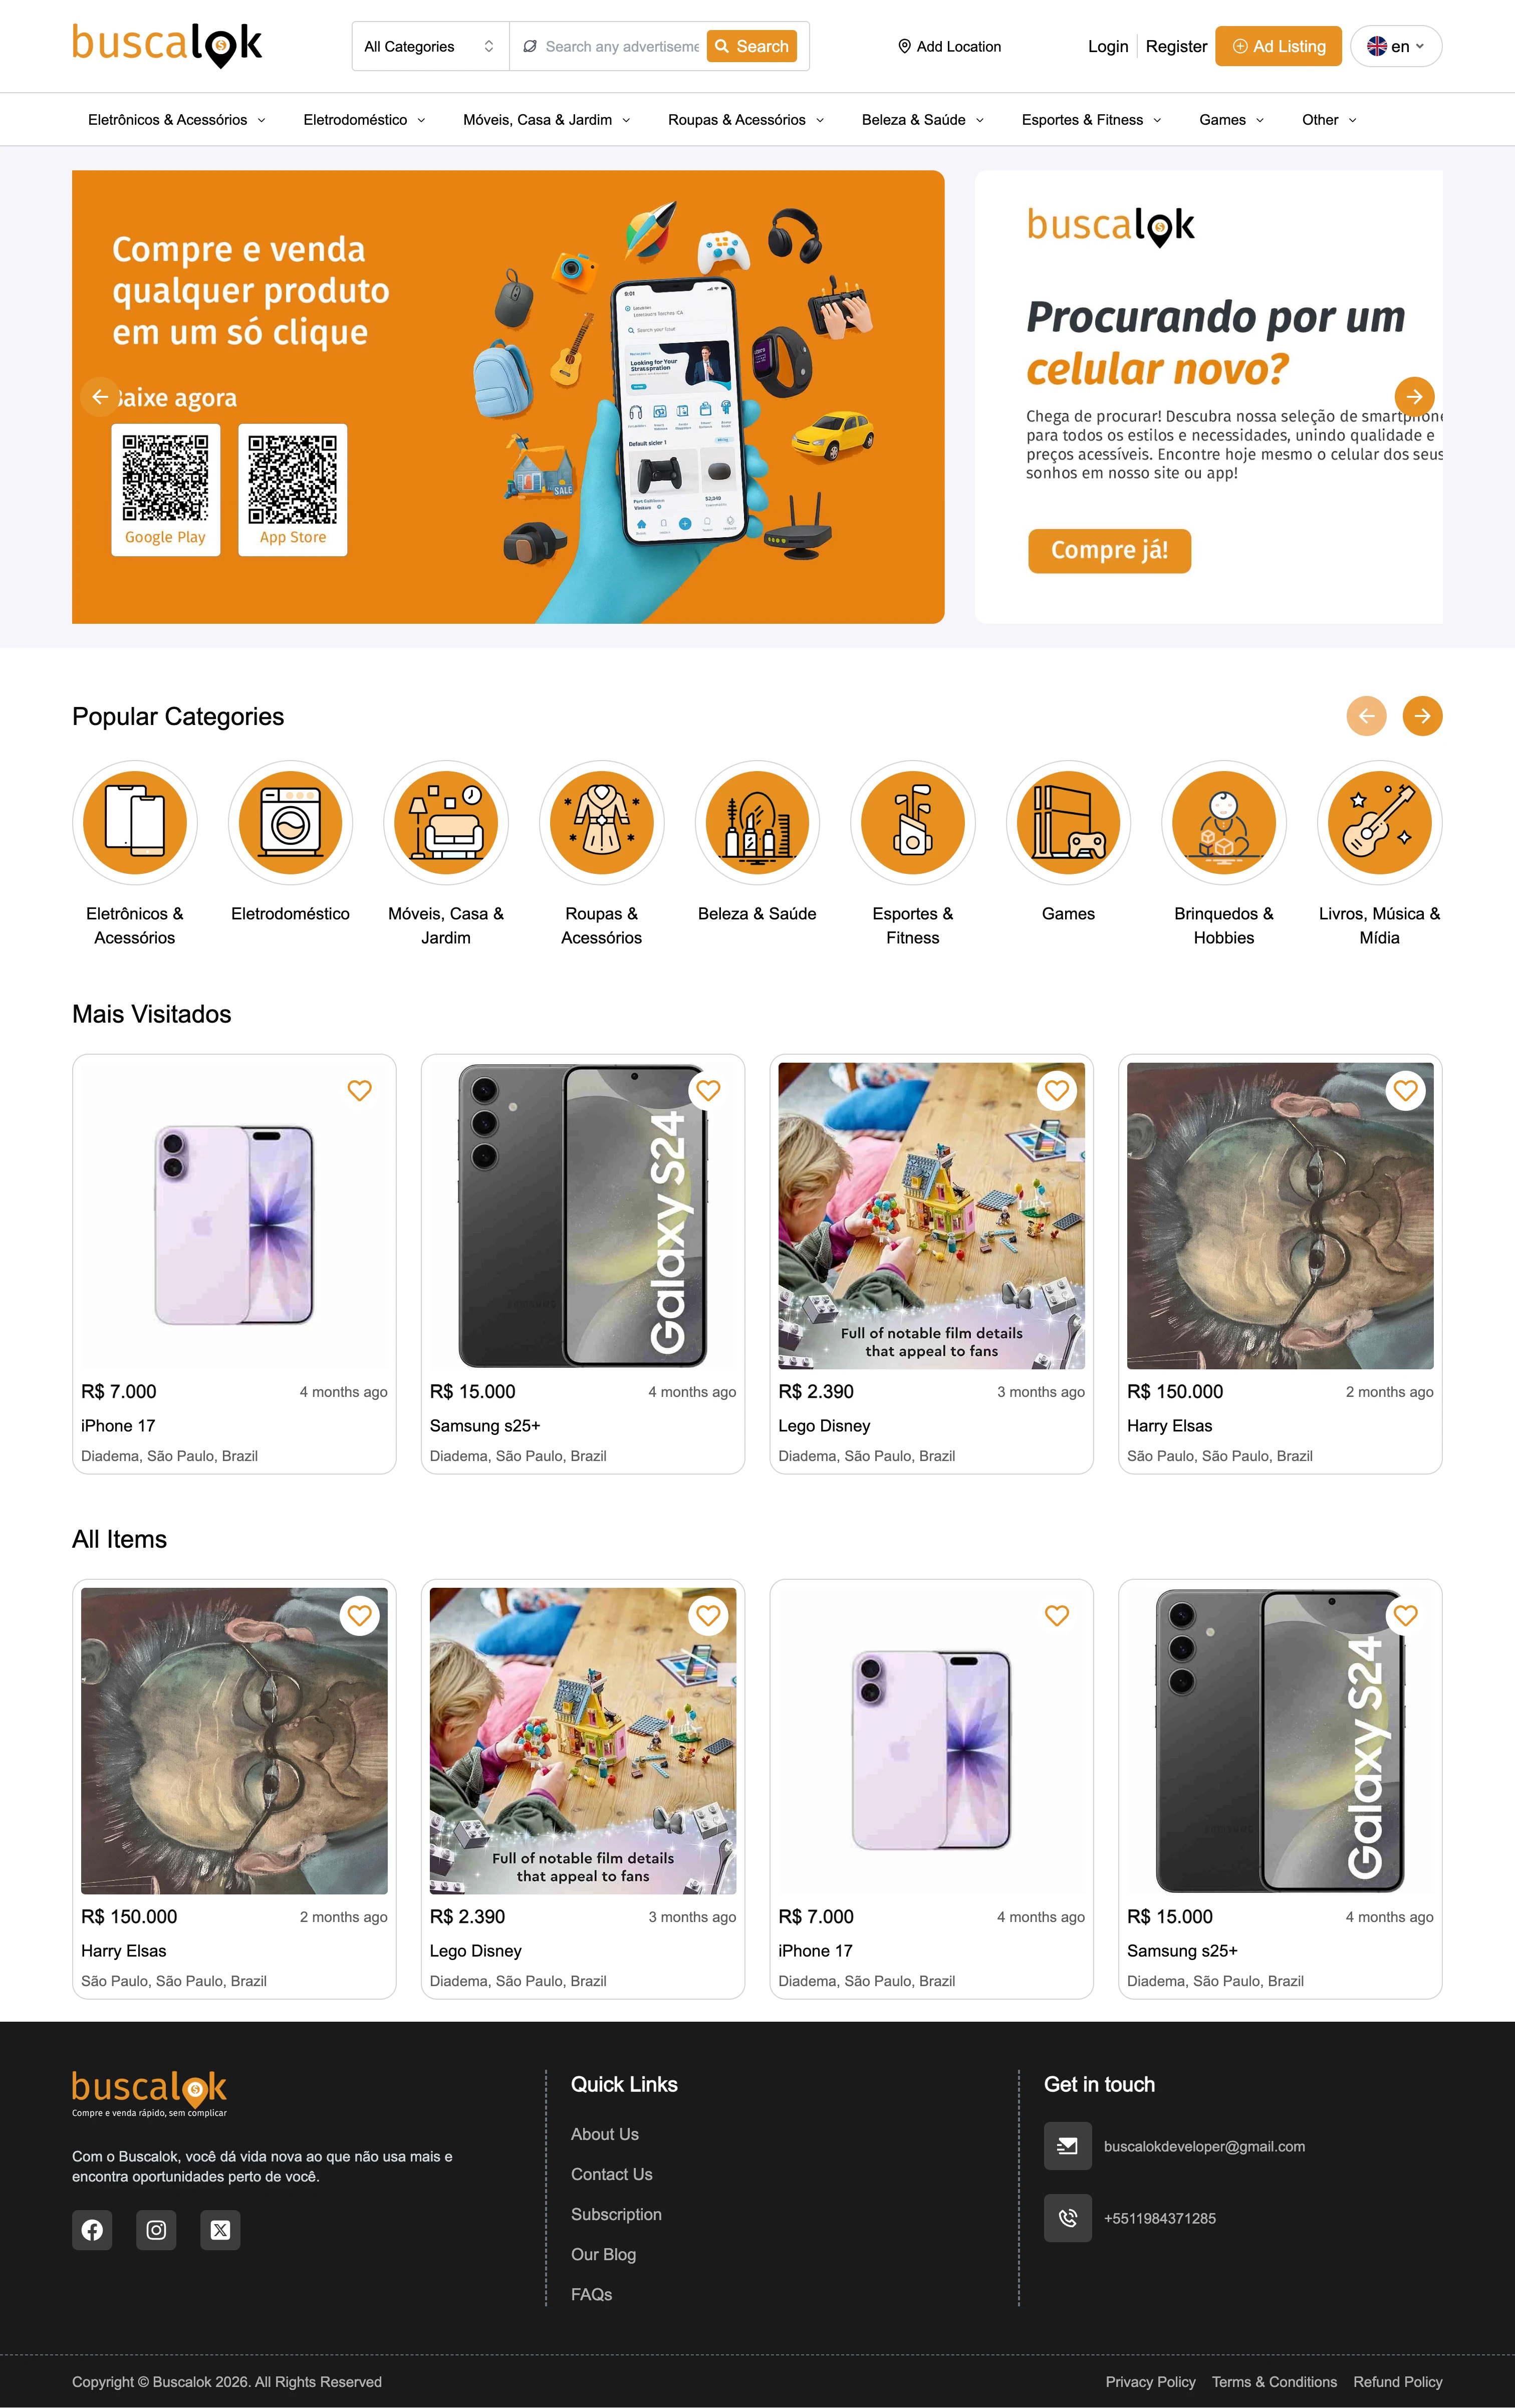Select the Games category console icon
The width and height of the screenshot is (1515, 2408).
[1068, 822]
